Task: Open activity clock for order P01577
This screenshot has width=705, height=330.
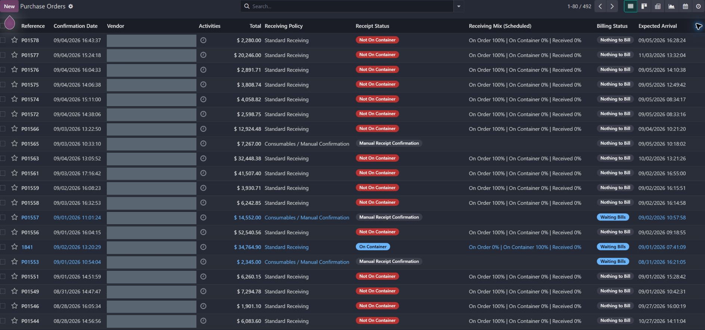Action: click(x=203, y=55)
